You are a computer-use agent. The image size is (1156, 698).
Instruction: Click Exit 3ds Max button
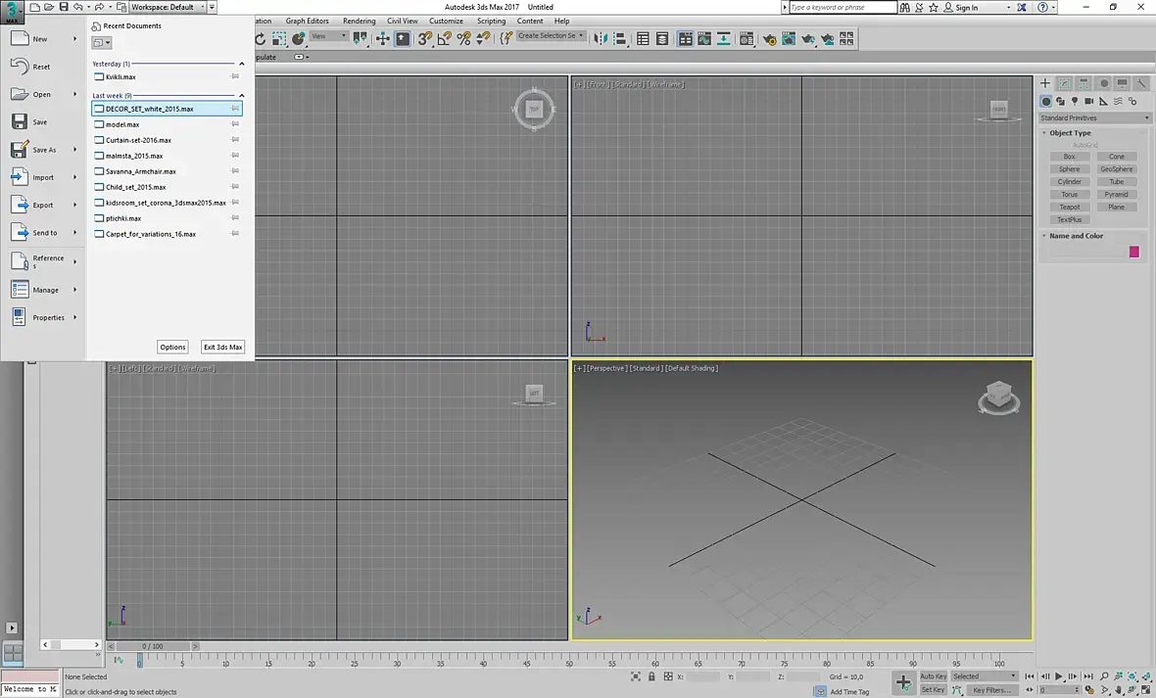[x=222, y=348]
